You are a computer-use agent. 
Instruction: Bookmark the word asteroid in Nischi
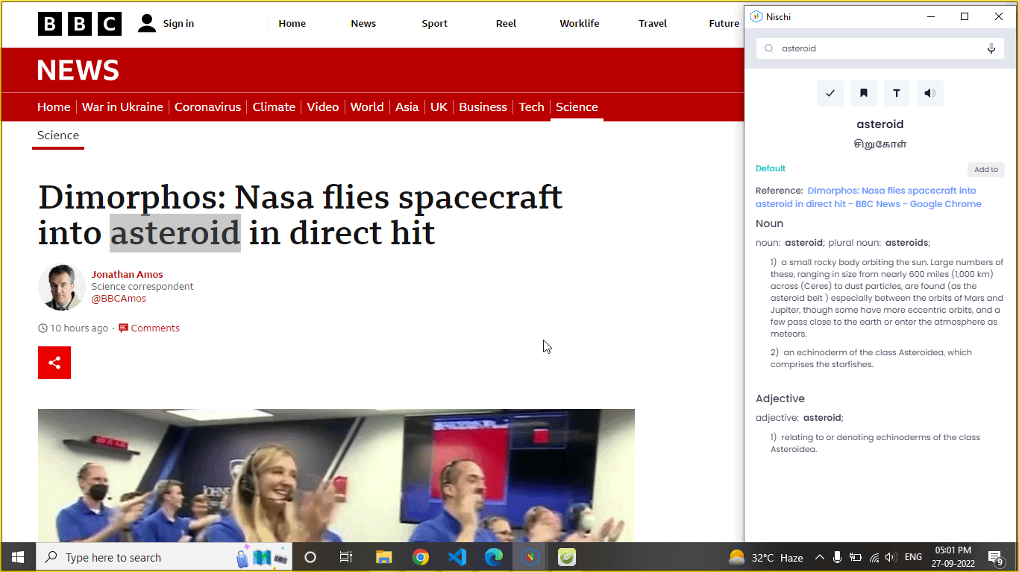pos(864,93)
